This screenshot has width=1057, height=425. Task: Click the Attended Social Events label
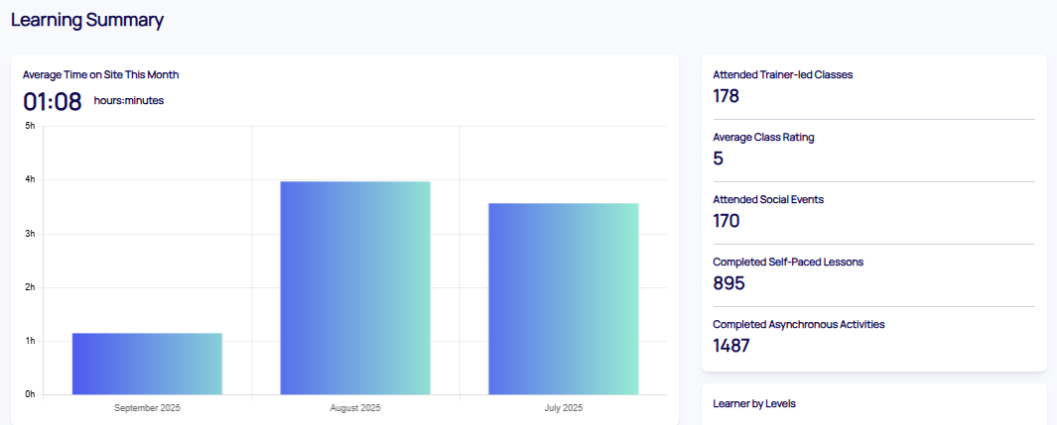point(768,199)
